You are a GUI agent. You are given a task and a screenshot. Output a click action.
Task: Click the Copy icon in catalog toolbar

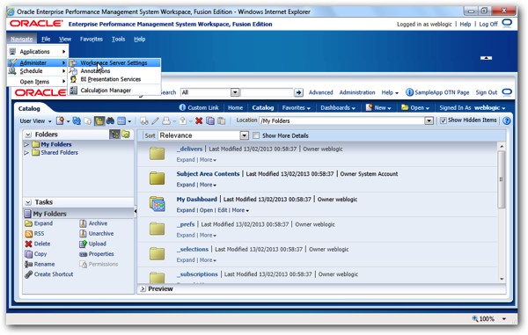point(210,120)
